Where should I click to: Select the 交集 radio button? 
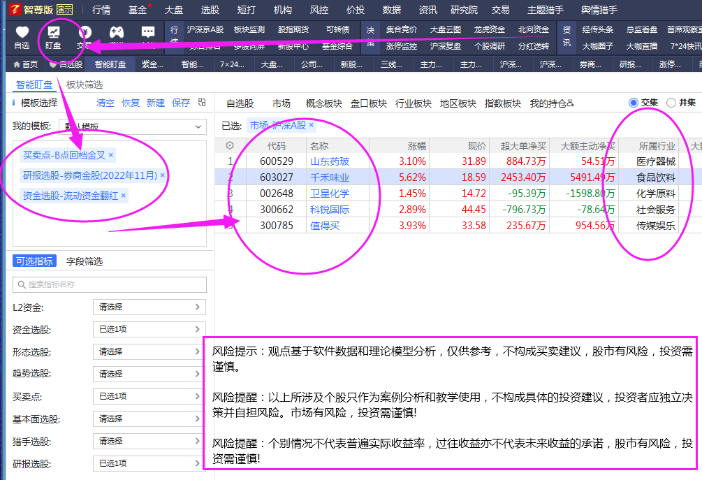click(633, 103)
